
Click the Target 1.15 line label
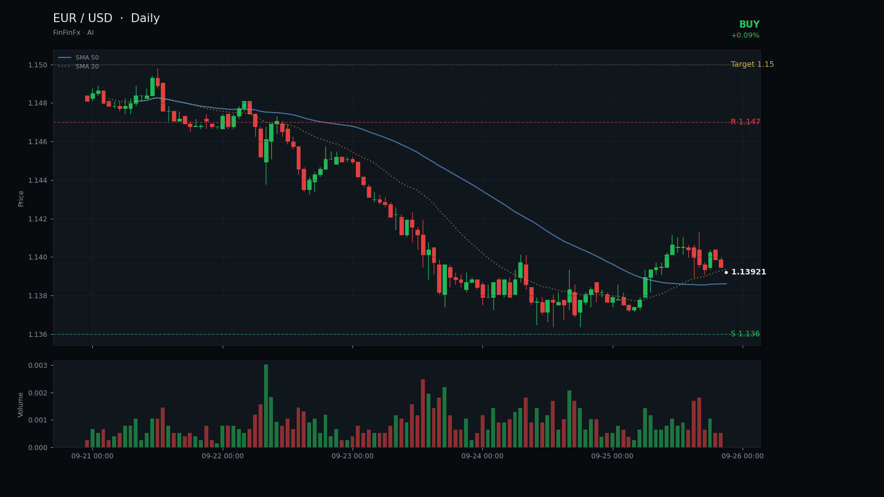tap(753, 65)
